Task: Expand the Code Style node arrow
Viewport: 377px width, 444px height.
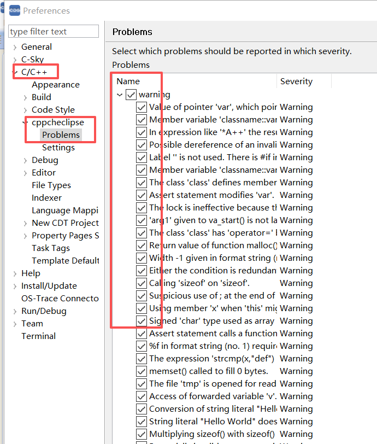Action: (x=26, y=110)
